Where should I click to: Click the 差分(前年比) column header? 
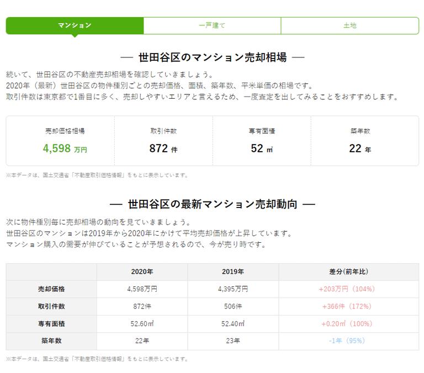(348, 272)
